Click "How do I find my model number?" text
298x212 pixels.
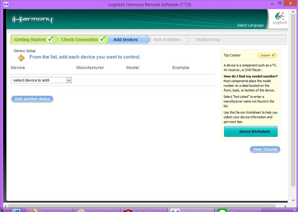point(251,76)
